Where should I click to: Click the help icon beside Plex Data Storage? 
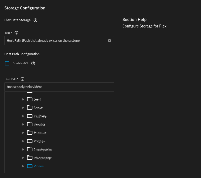(35, 20)
